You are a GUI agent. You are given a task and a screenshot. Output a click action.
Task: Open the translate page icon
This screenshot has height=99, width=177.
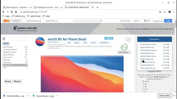[x=160, y=12]
